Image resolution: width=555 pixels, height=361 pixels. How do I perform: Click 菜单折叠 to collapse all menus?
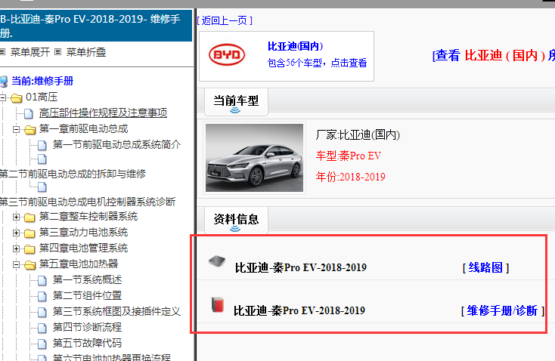[86, 52]
